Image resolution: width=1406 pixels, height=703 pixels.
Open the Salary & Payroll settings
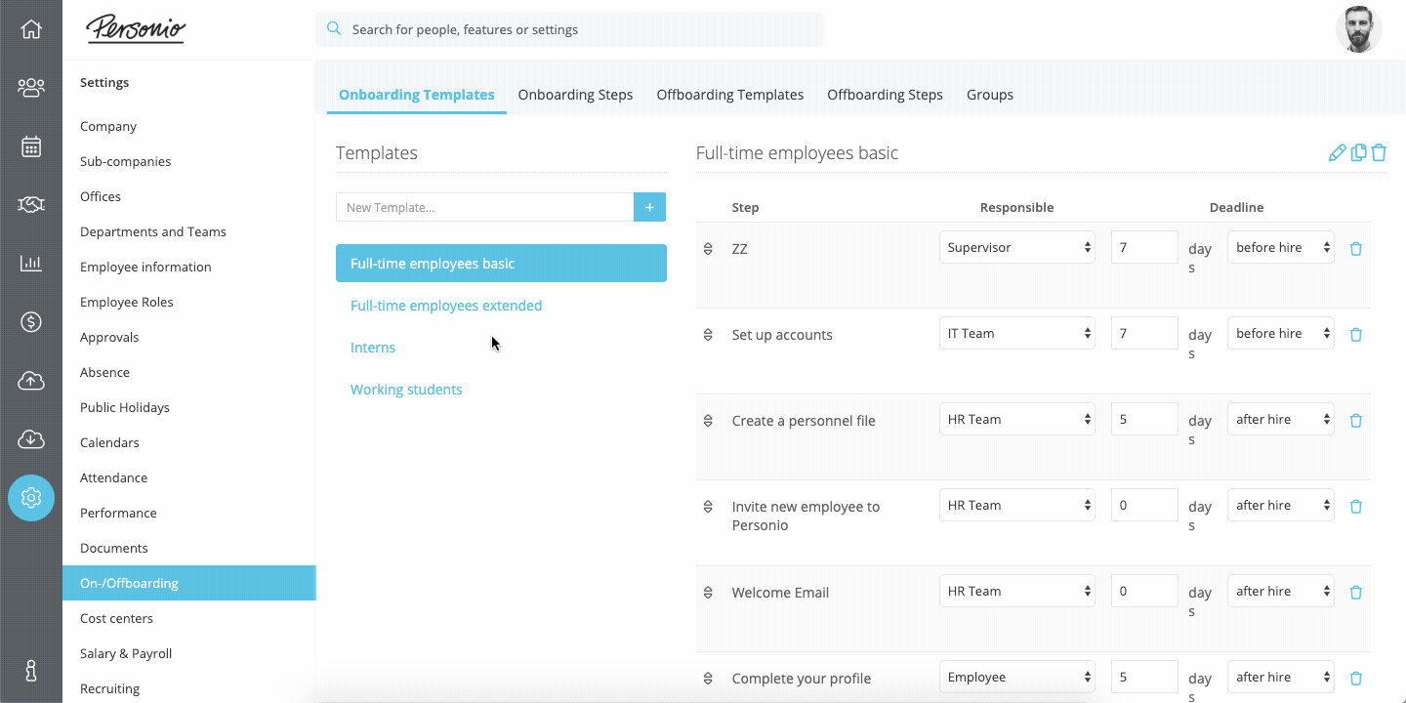tap(189, 653)
